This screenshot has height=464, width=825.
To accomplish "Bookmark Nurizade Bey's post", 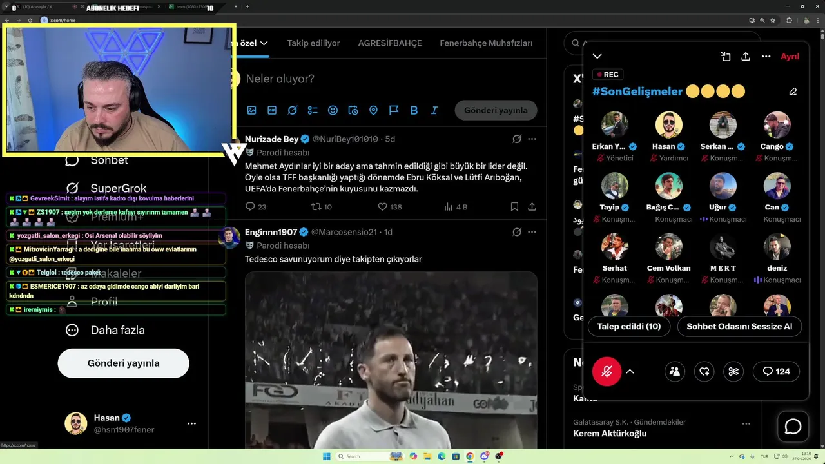I will (x=514, y=207).
